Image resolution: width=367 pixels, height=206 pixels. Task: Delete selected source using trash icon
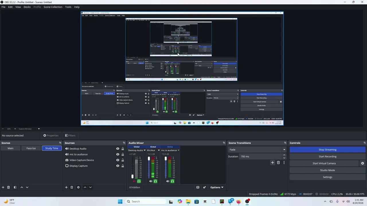pyautogui.click(x=72, y=187)
